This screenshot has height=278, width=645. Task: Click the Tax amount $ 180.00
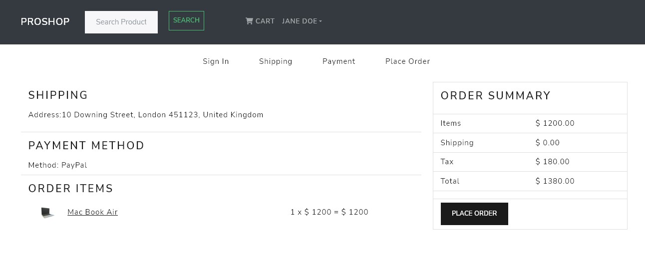pos(553,162)
